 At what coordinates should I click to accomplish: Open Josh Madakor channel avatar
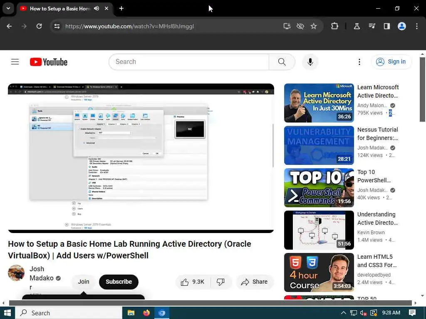pos(16,273)
